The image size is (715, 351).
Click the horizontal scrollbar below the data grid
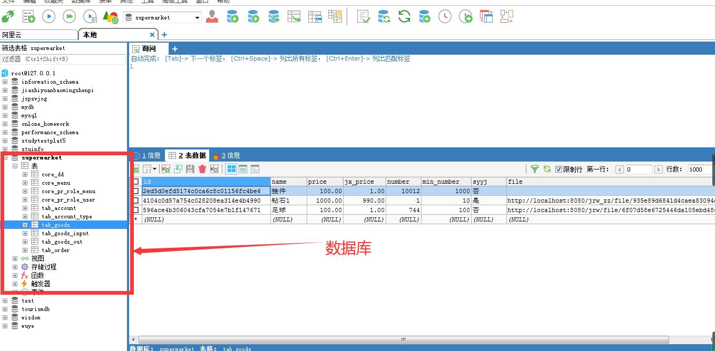click(403, 340)
